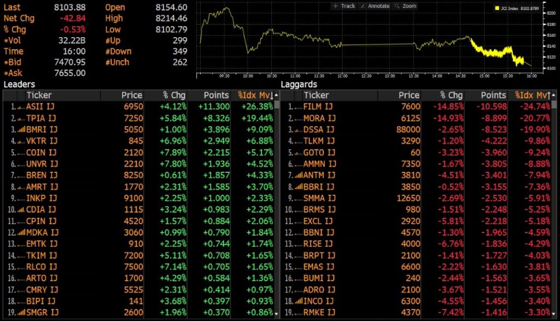Click Laggards table Points column header

pos(493,95)
